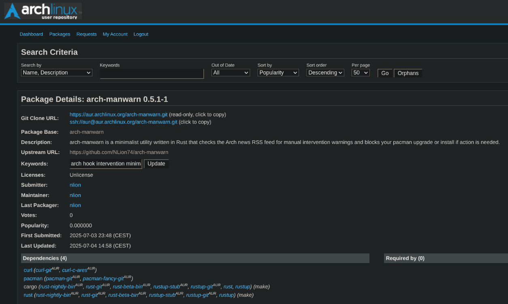Copy the ssh Git clone URL
The height and width of the screenshot is (304, 508).
coord(124,122)
